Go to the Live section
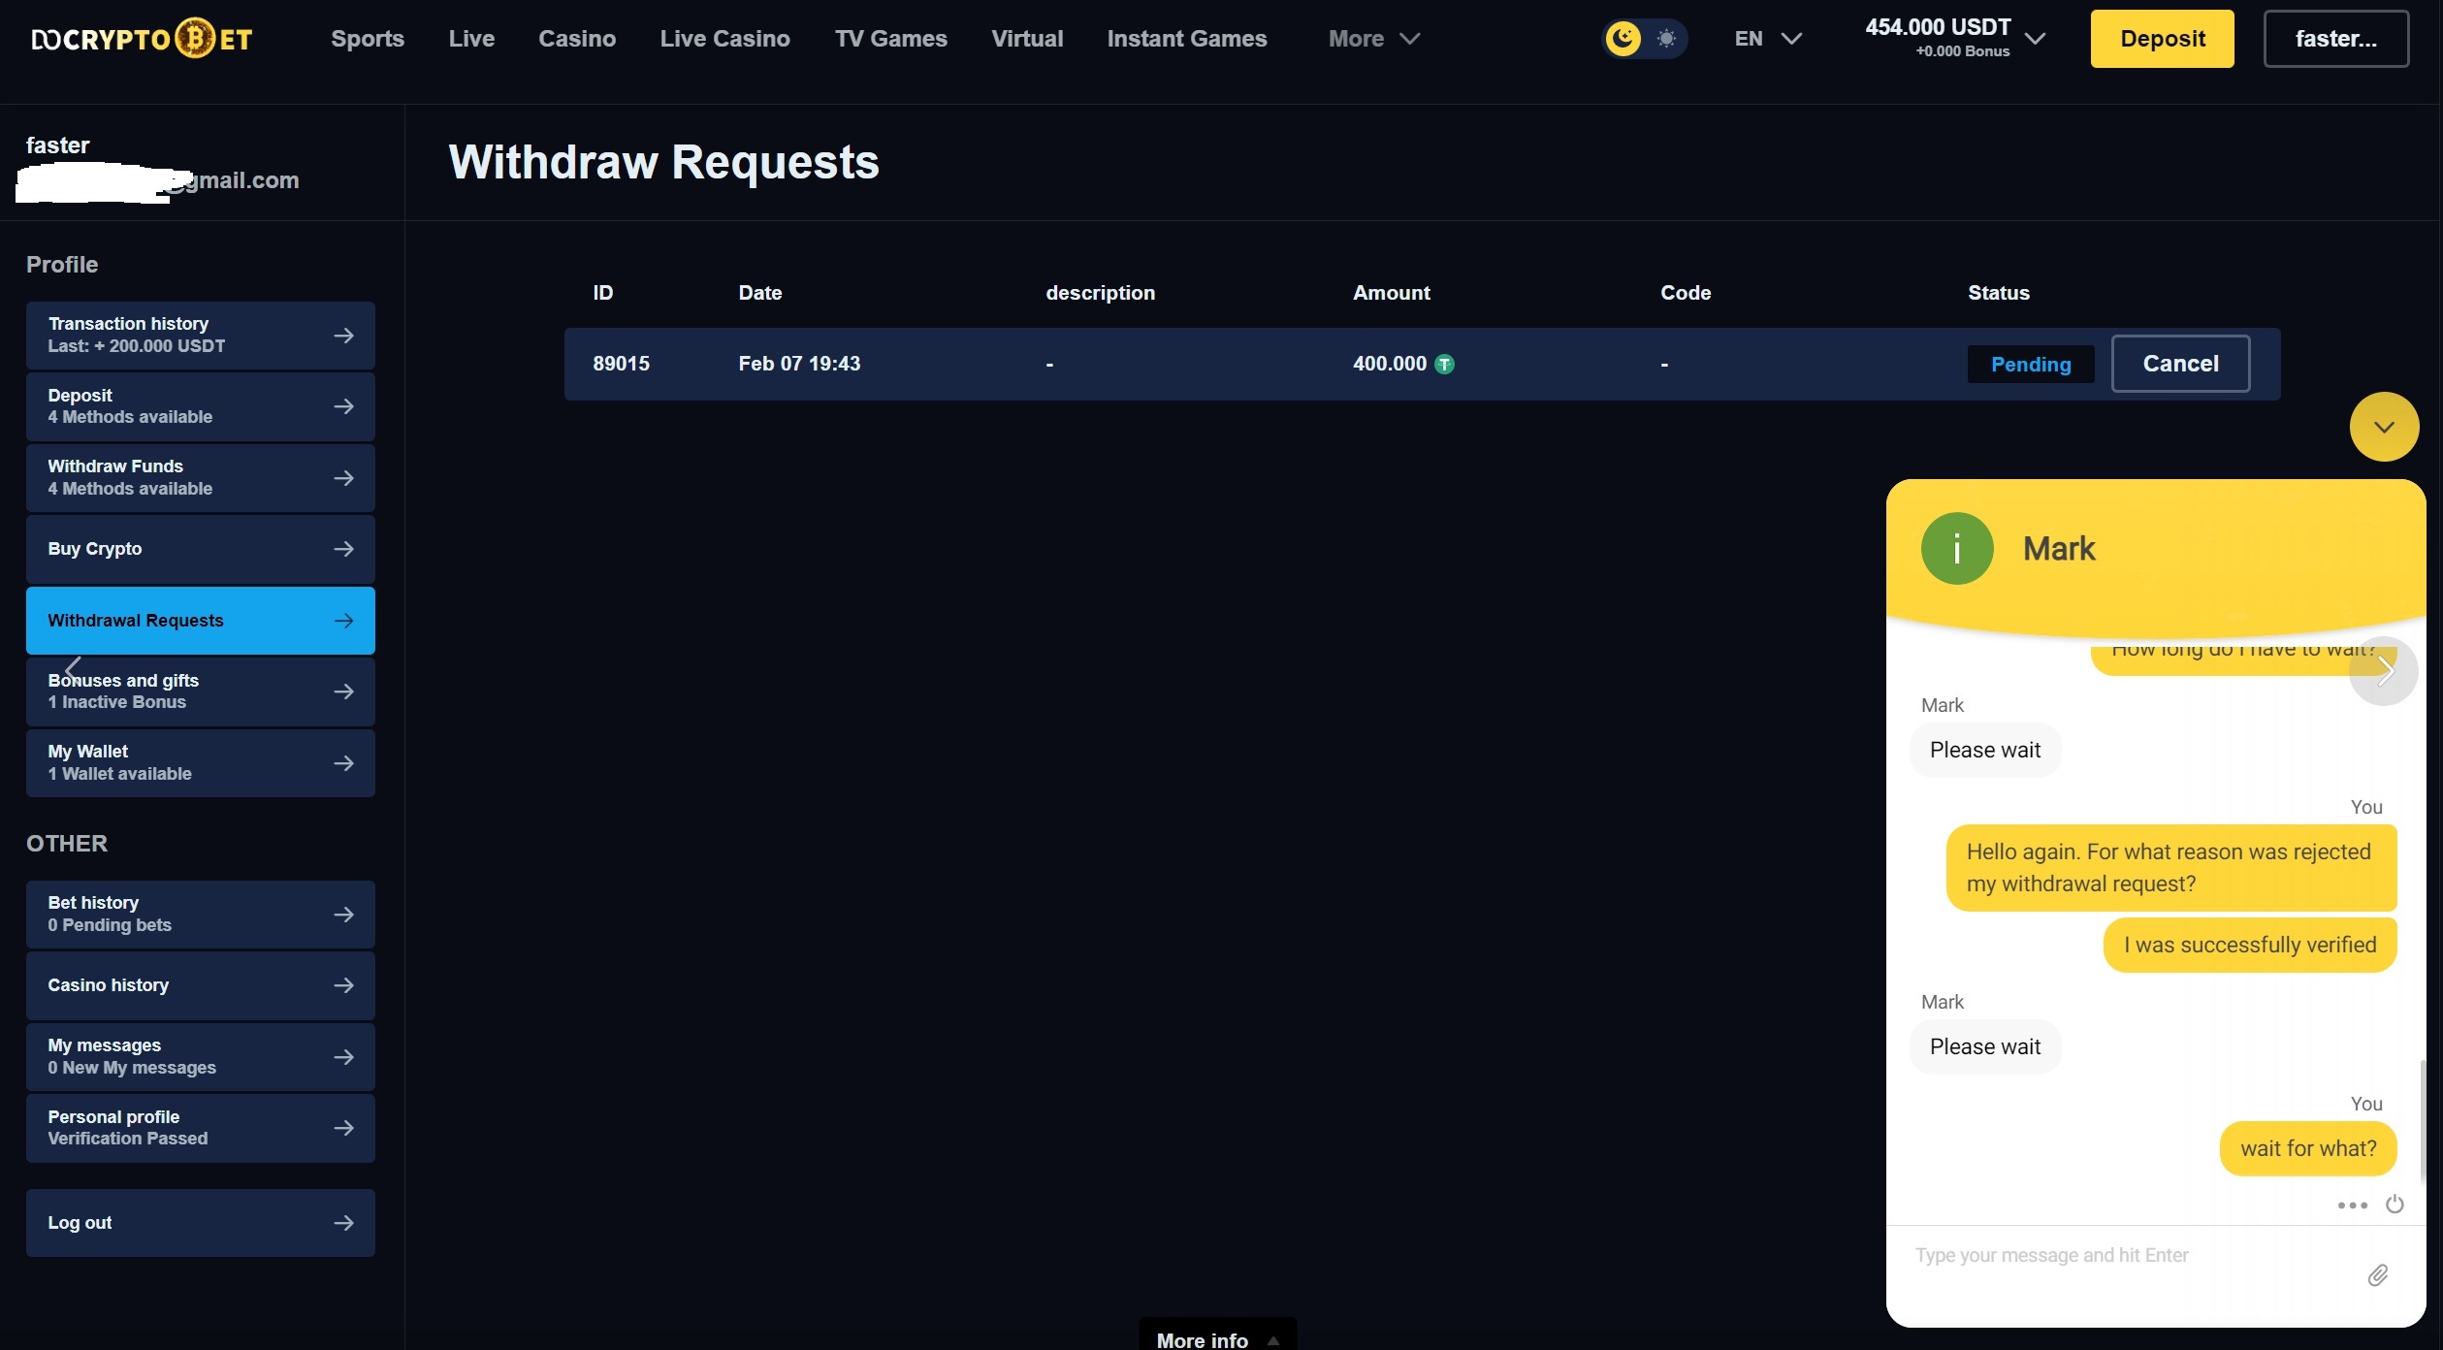The image size is (2443, 1350). coord(471,39)
